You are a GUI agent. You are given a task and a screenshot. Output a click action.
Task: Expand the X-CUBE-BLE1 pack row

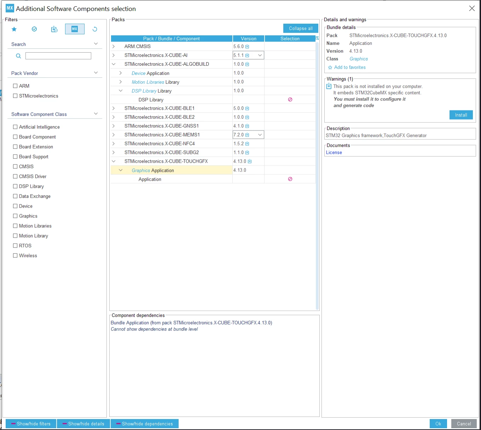(x=114, y=109)
